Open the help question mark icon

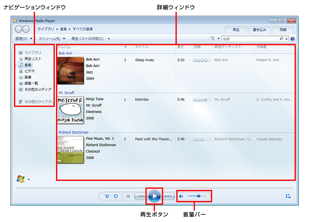pyautogui.click(x=293, y=39)
